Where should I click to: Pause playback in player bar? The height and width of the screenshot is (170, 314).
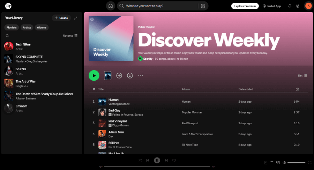pyautogui.click(x=157, y=160)
